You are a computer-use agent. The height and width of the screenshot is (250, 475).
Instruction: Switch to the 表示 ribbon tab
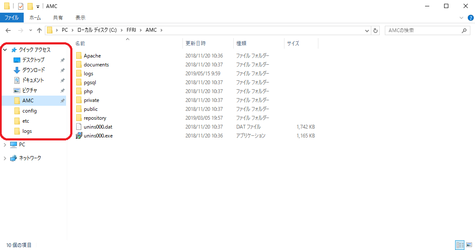click(80, 17)
